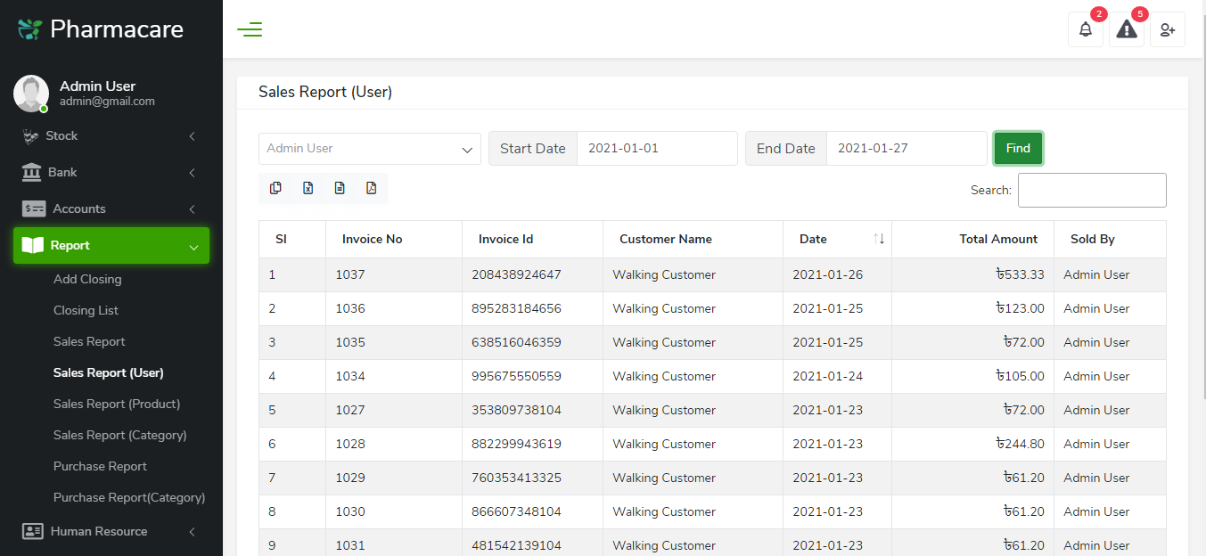
Task: Click the Pharmacare leaf logo
Action: [28, 28]
